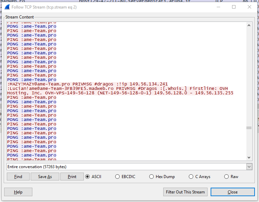Image resolution: width=259 pixels, height=202 pixels.
Task: Click the Wireshark shark fin title icon
Action: 7,7
